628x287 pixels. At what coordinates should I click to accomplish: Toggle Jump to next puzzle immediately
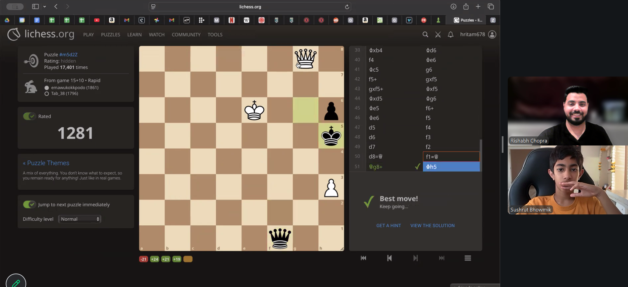(29, 204)
